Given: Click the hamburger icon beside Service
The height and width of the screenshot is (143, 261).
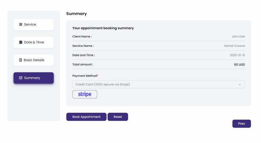Looking at the screenshot, I should tap(21, 24).
